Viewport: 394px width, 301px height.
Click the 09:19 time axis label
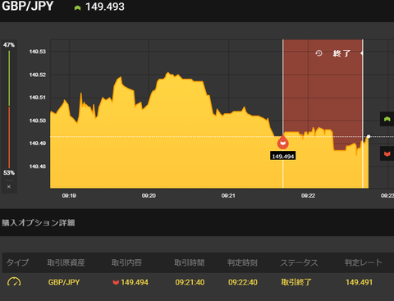69,195
